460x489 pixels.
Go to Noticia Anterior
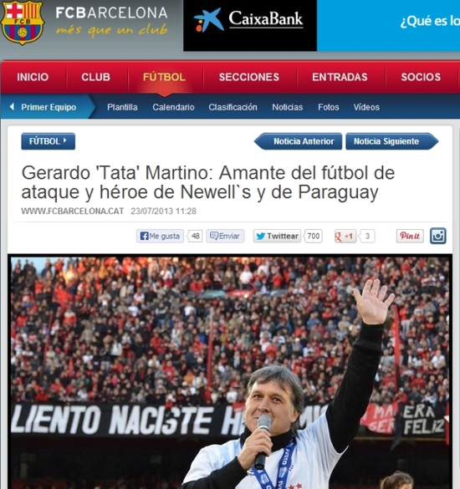click(298, 141)
